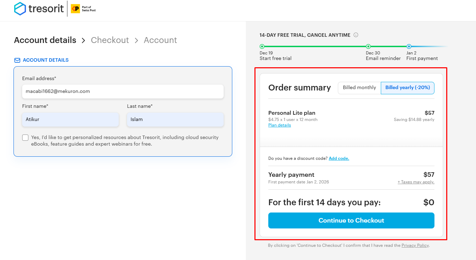Click the First name field
The image size is (476, 260).
(x=70, y=119)
